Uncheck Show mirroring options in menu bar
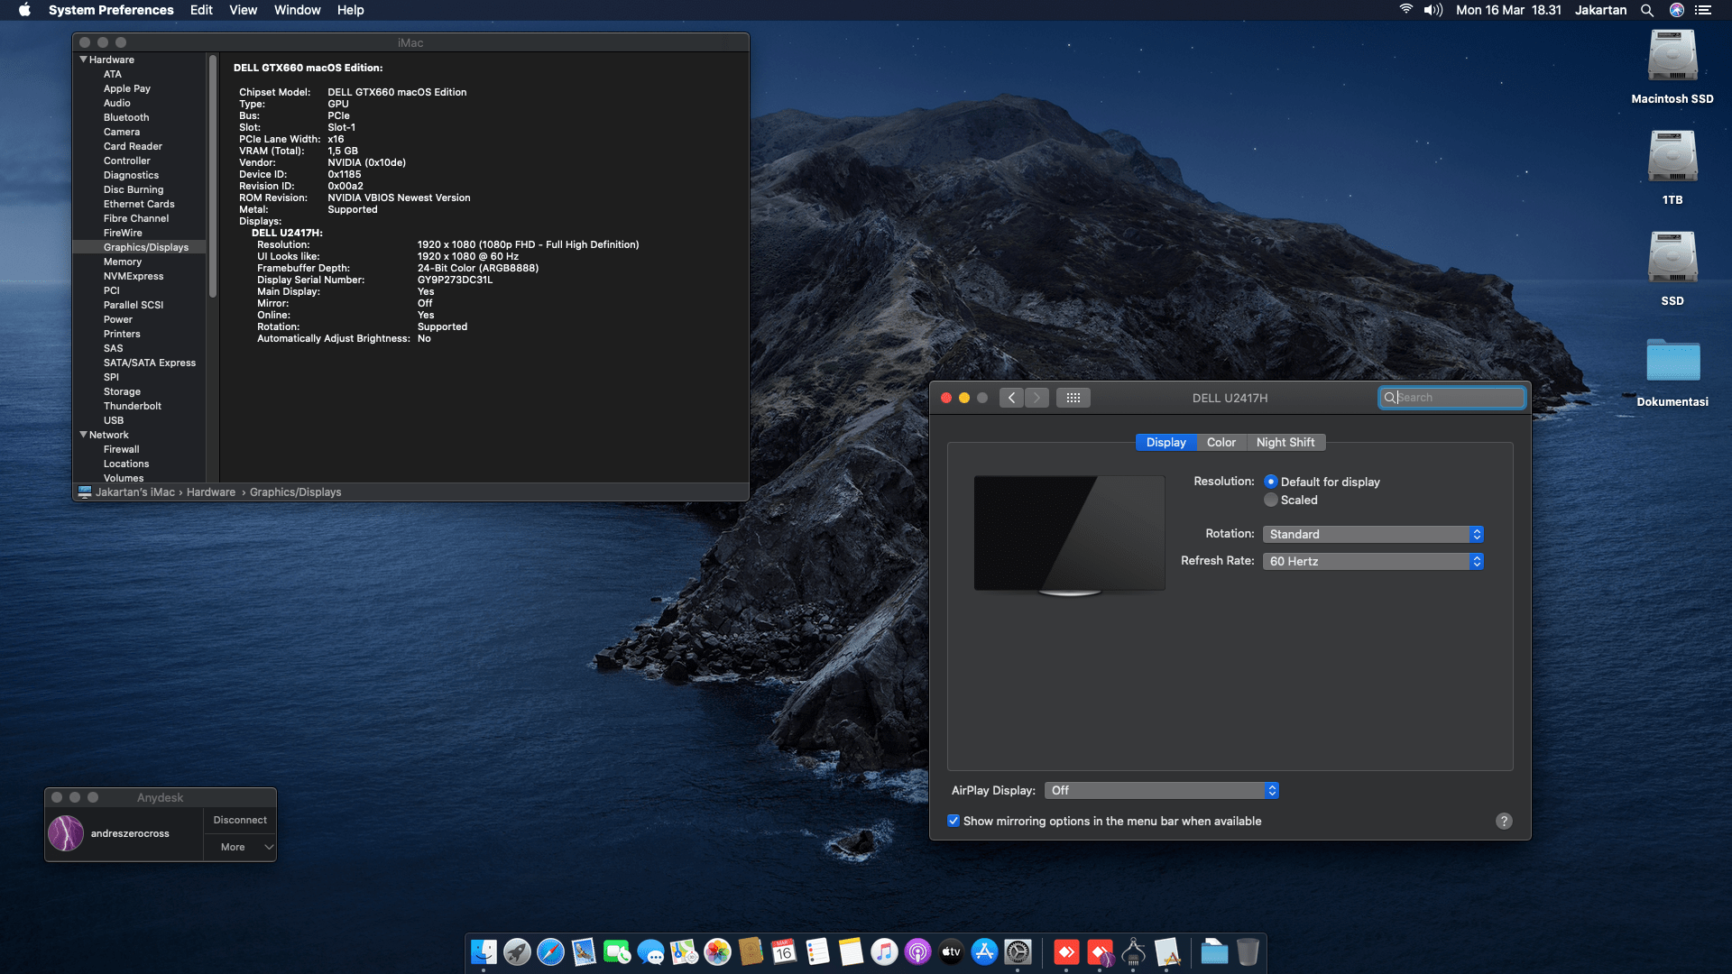This screenshot has width=1732, height=974. (954, 821)
